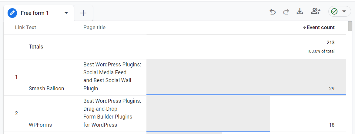Expand the data quality status dropdown arrow
Screen dimensions: 355x134
(344, 12)
